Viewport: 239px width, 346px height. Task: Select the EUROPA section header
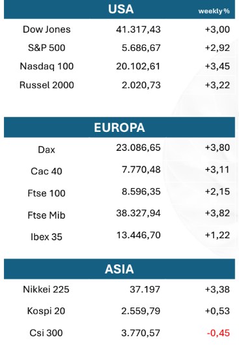pos(120,127)
